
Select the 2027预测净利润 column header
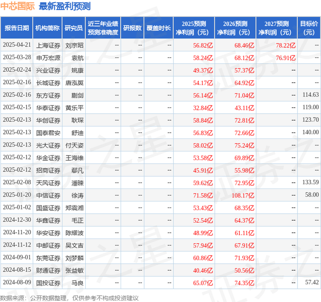(277, 28)
